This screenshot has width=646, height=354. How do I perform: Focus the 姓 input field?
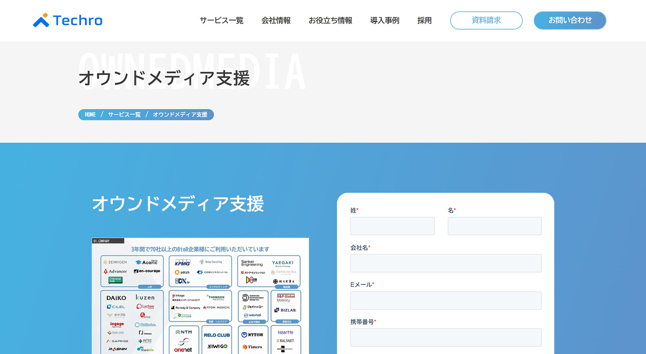[x=392, y=226]
